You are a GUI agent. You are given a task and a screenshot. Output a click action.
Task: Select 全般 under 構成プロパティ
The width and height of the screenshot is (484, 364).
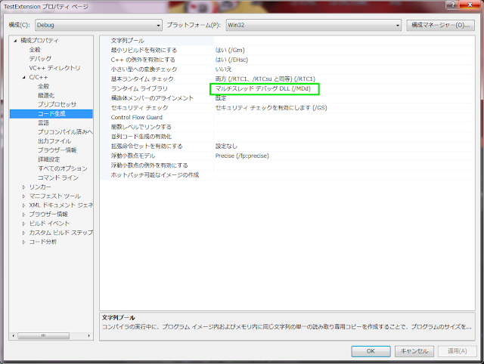click(x=35, y=50)
